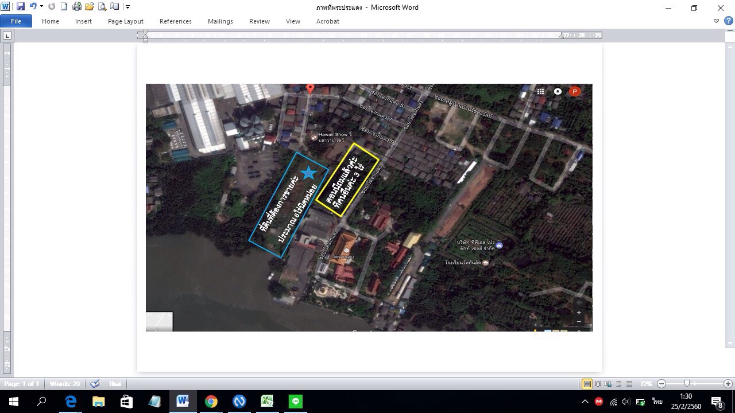Click the Open folder icon
This screenshot has height=413, width=735.
pyautogui.click(x=89, y=7)
